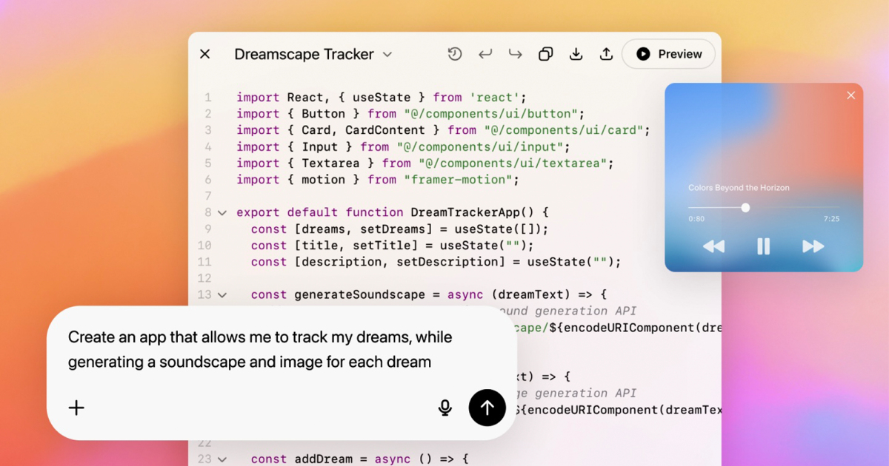Click the microphone voice input icon

coord(445,408)
